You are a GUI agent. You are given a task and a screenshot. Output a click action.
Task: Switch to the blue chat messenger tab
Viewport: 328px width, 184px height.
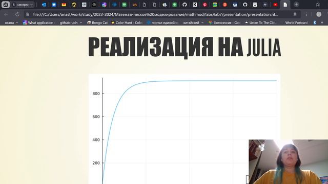pyautogui.click(x=54, y=5)
